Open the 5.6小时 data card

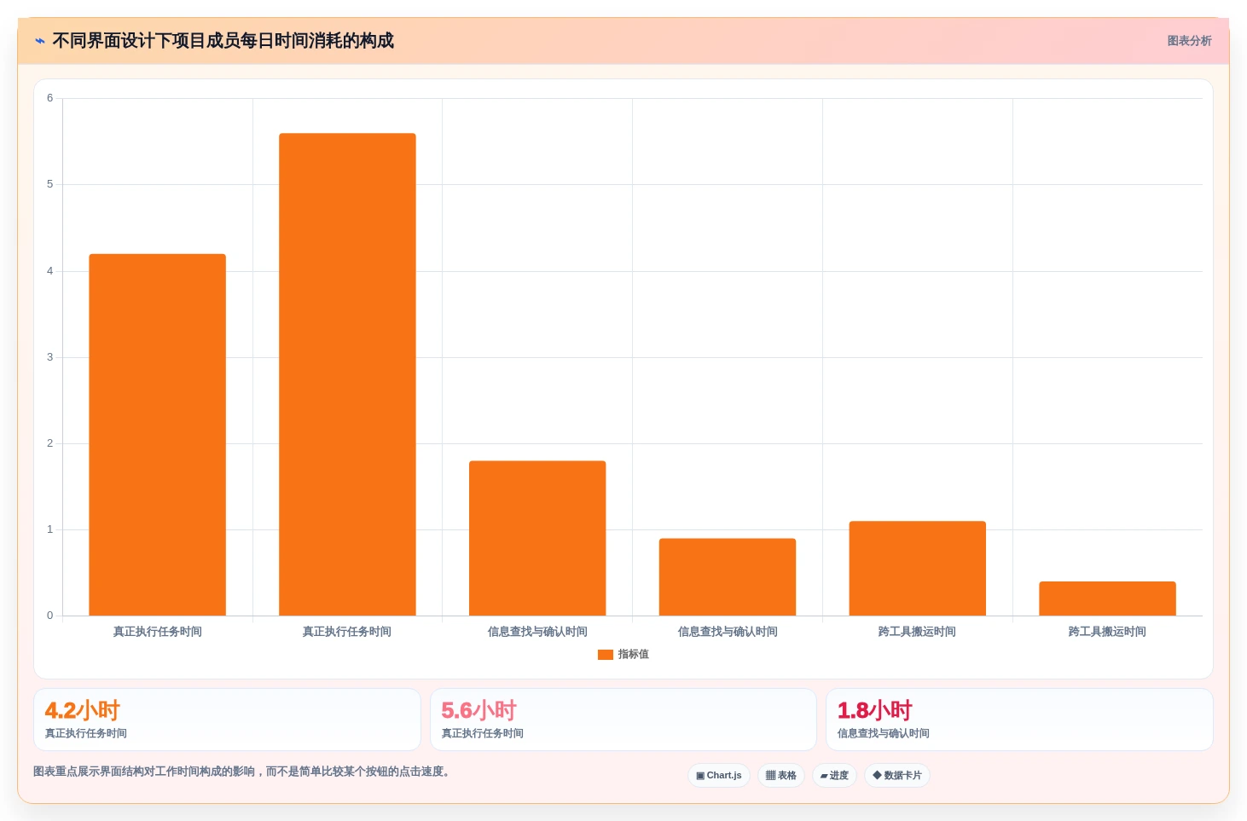click(x=623, y=720)
